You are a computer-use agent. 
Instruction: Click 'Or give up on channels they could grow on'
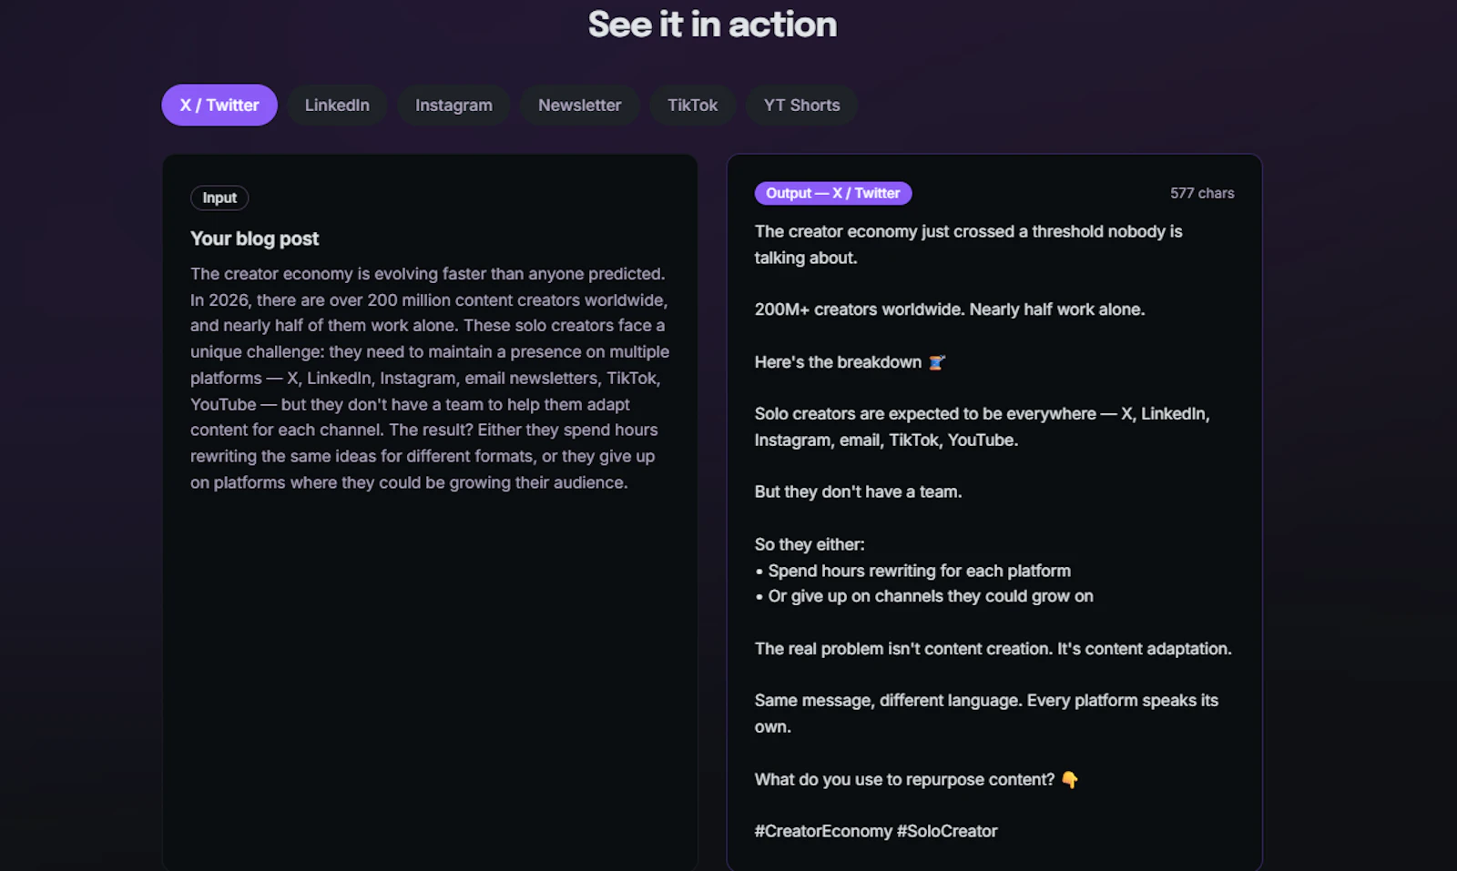coord(924,596)
